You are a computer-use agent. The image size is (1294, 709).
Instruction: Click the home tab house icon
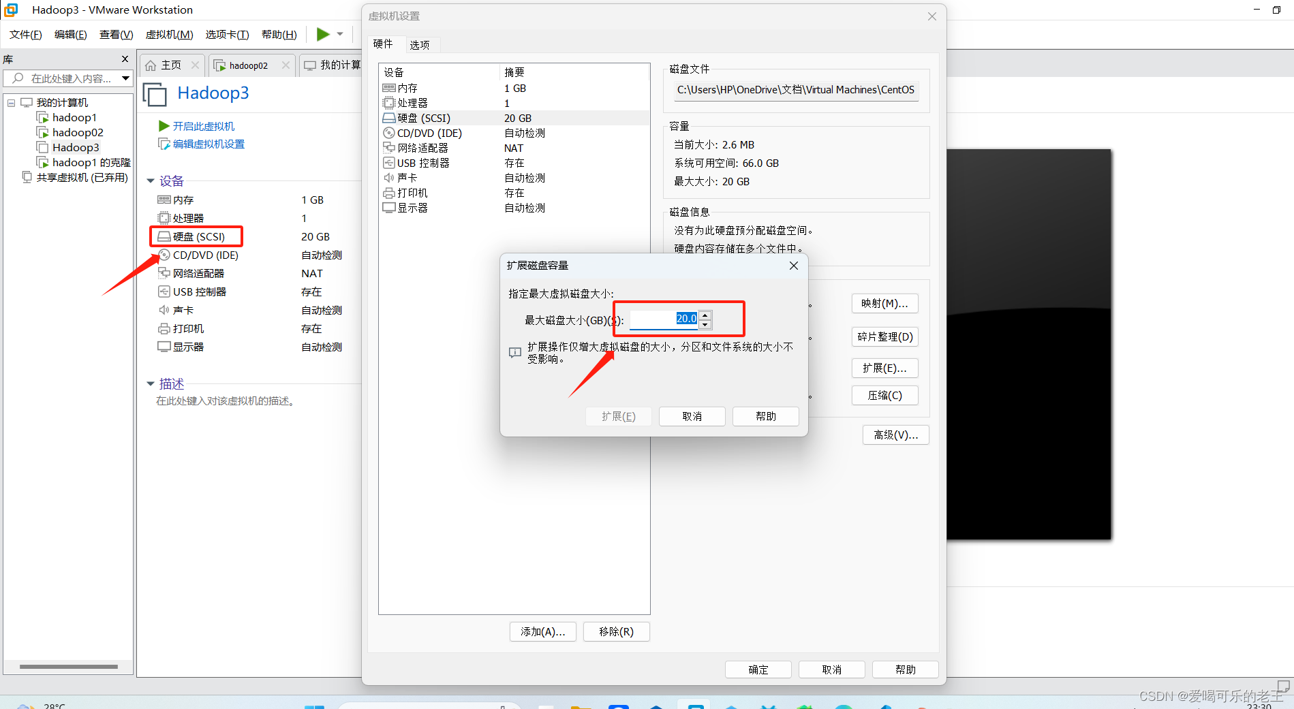(151, 65)
